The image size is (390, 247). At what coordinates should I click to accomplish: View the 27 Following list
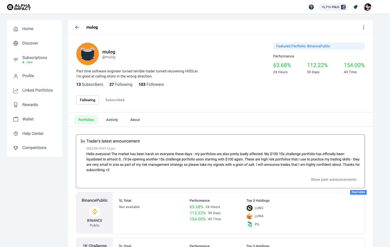tap(121, 85)
